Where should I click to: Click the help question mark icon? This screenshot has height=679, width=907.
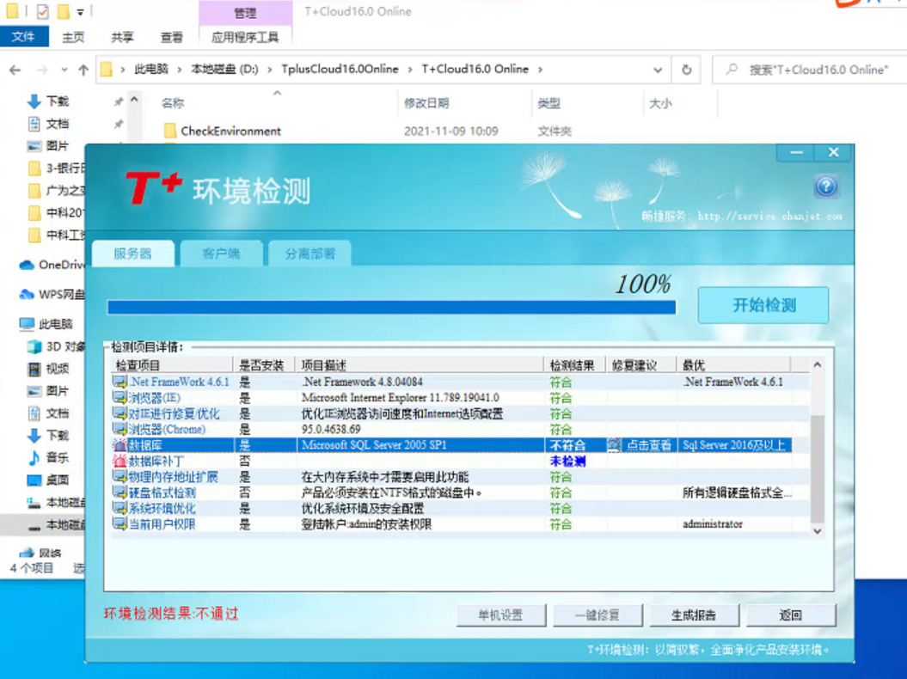tap(826, 187)
